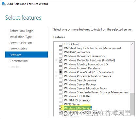
Task: Tick VM Shielding Tools for Fabric Management checkbox
Action: coord(60,48)
